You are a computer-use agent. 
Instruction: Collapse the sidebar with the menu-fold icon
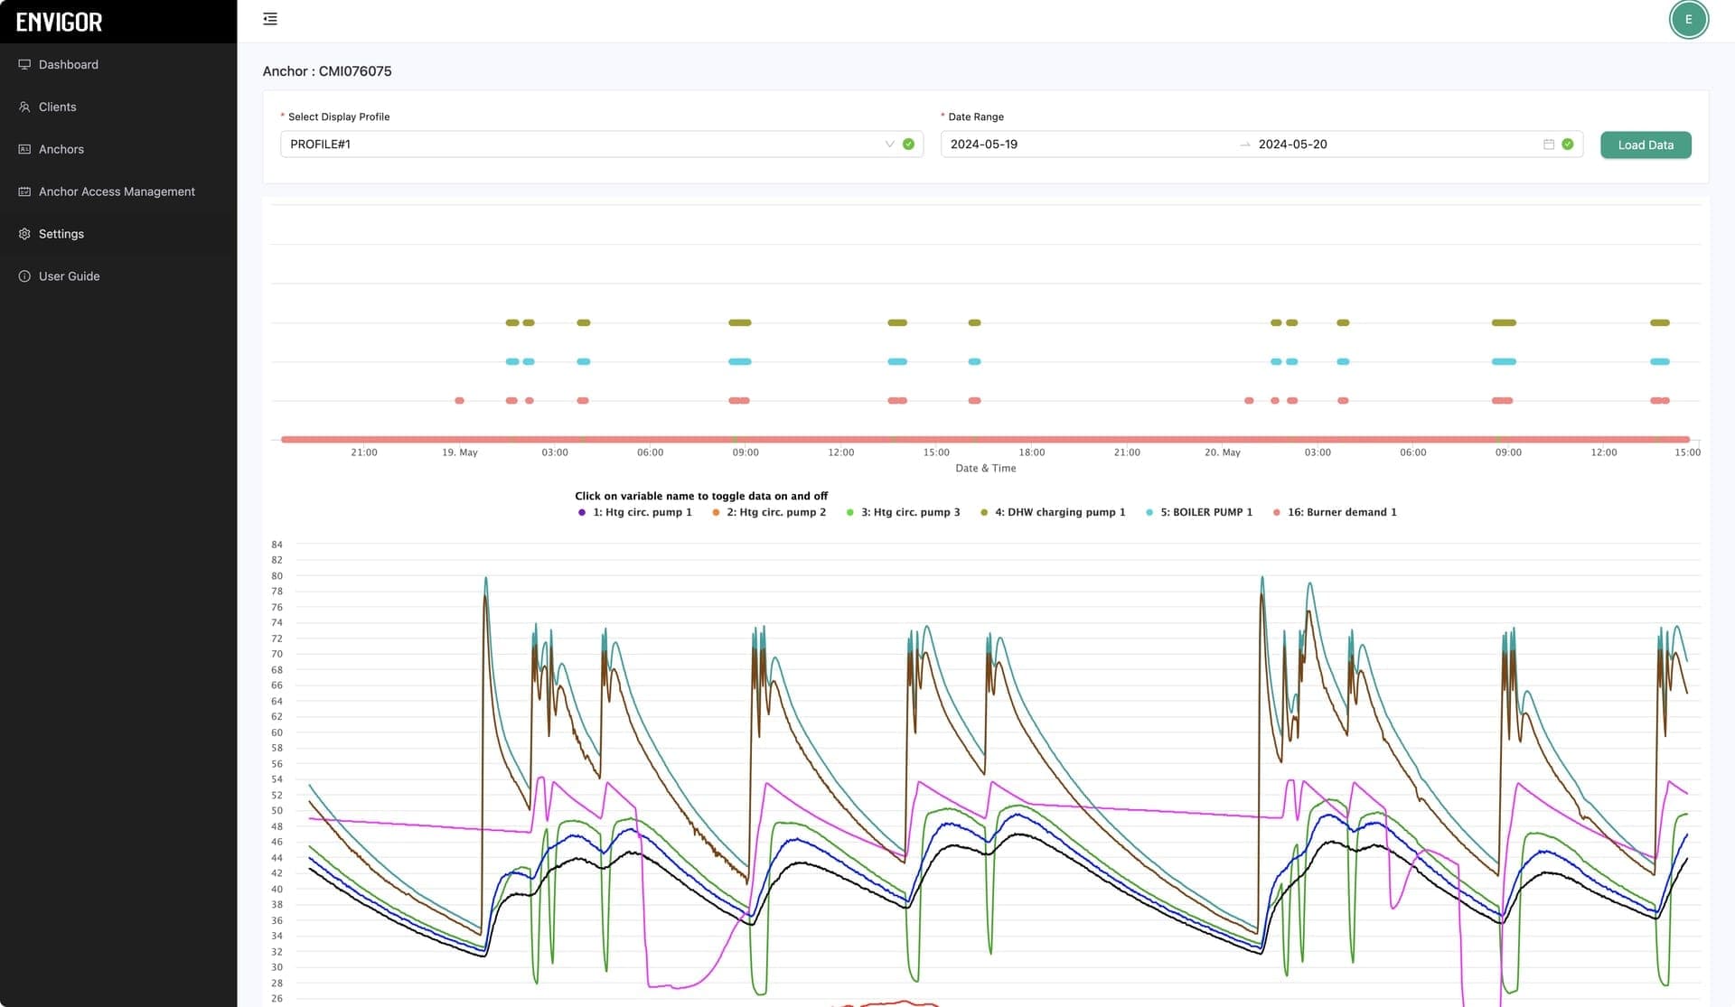[269, 19]
